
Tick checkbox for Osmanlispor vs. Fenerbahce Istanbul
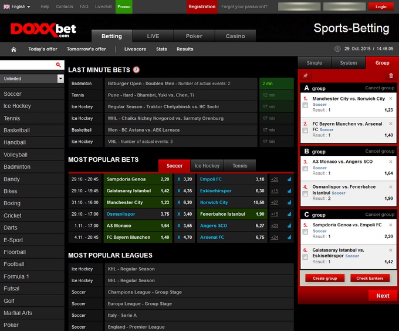(305, 193)
